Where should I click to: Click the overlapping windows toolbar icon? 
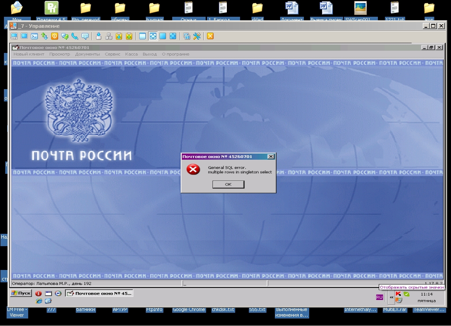tap(187, 36)
